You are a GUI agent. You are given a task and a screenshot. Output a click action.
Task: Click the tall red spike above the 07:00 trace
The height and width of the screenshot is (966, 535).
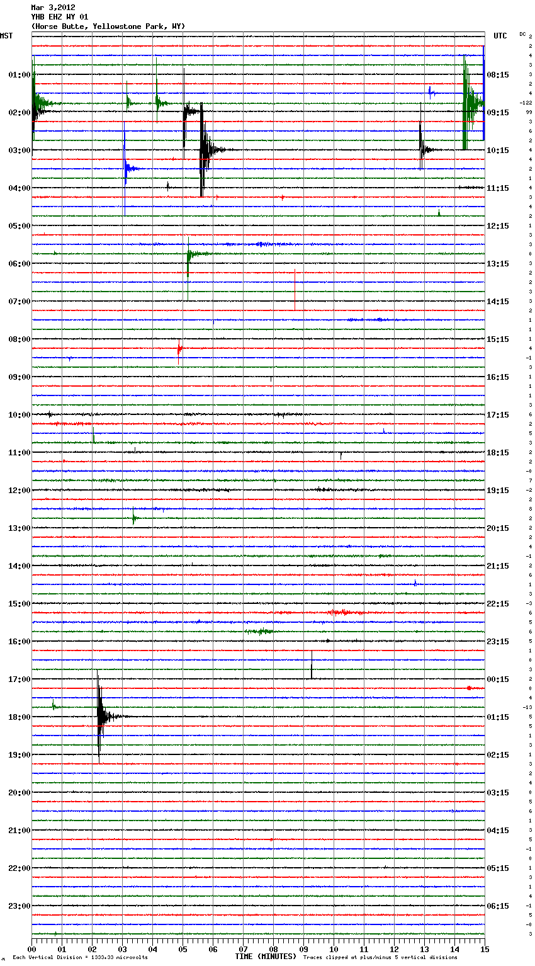click(295, 290)
